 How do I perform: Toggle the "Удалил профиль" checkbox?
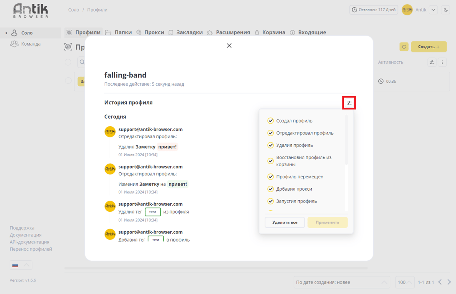coord(270,145)
